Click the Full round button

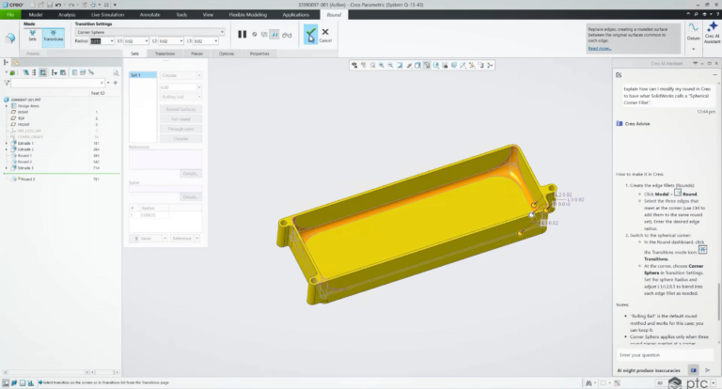tap(180, 119)
